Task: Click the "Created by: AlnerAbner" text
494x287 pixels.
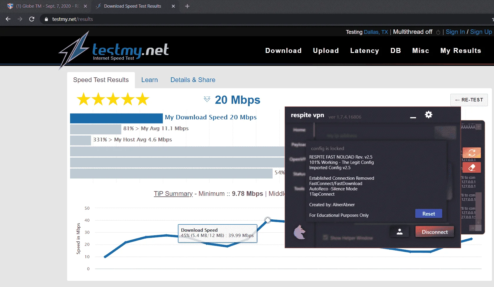Action: (332, 205)
